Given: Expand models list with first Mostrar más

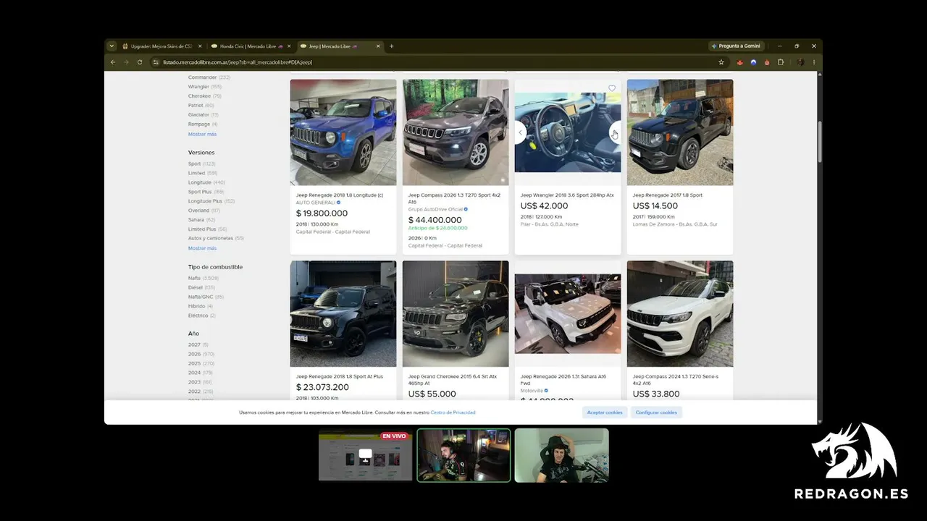Looking at the screenshot, I should pyautogui.click(x=202, y=134).
